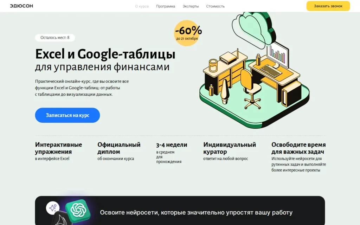The image size is (360, 225).
Task: Click the Освоите нейросети banner text
Action: coord(196,213)
